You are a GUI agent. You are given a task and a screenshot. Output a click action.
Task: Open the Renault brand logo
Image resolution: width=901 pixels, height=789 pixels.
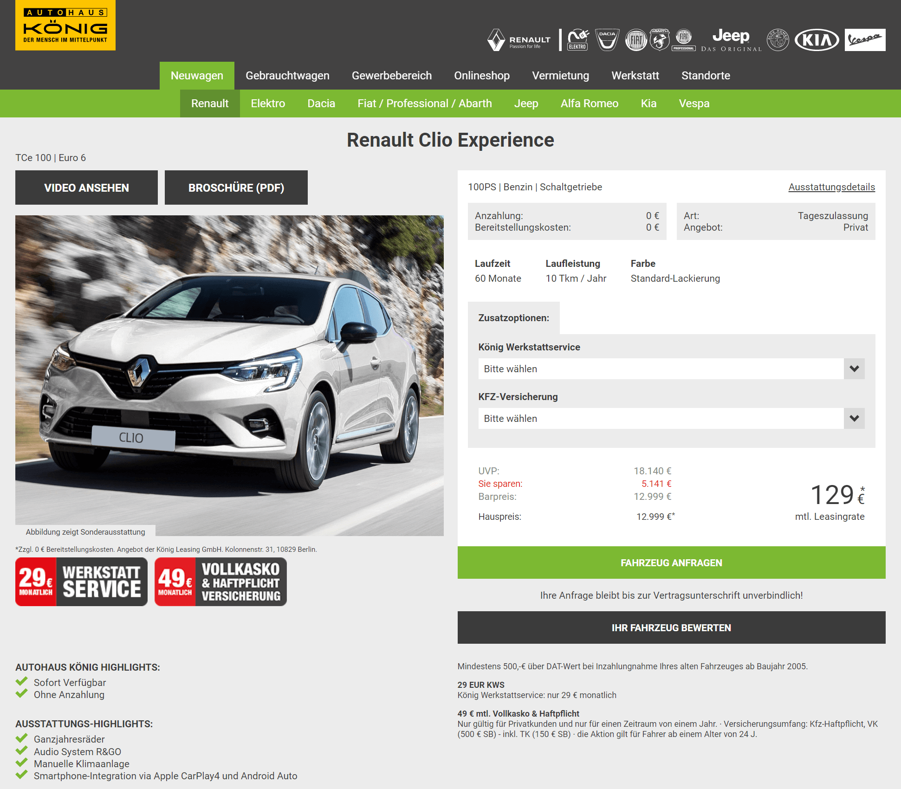[519, 40]
